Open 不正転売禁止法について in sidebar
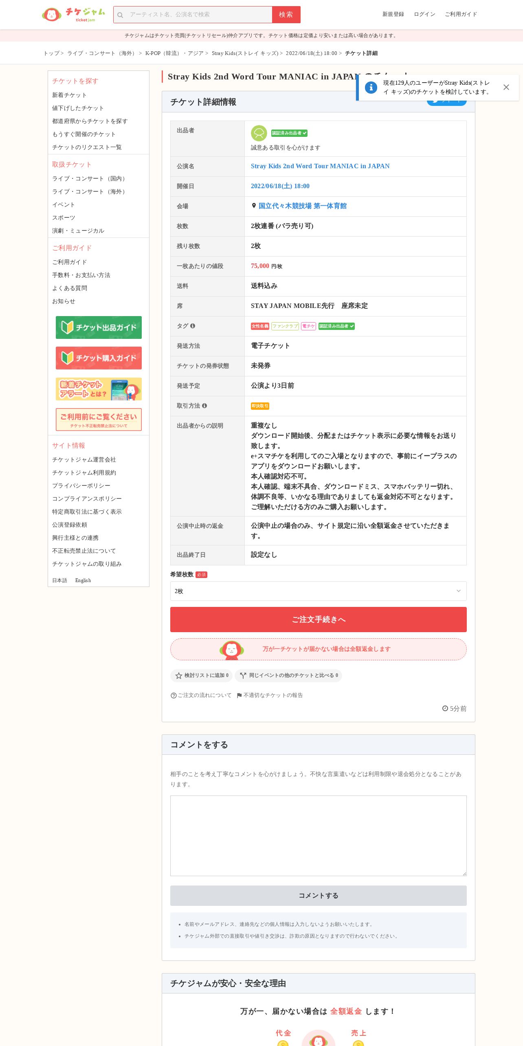 pos(84,551)
